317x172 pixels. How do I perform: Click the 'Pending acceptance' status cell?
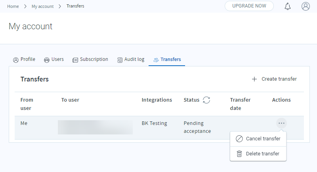click(x=197, y=127)
